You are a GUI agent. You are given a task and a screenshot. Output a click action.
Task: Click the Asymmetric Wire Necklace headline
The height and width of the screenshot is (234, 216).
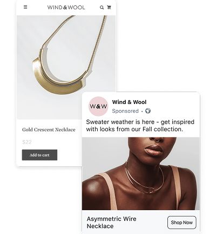click(111, 223)
